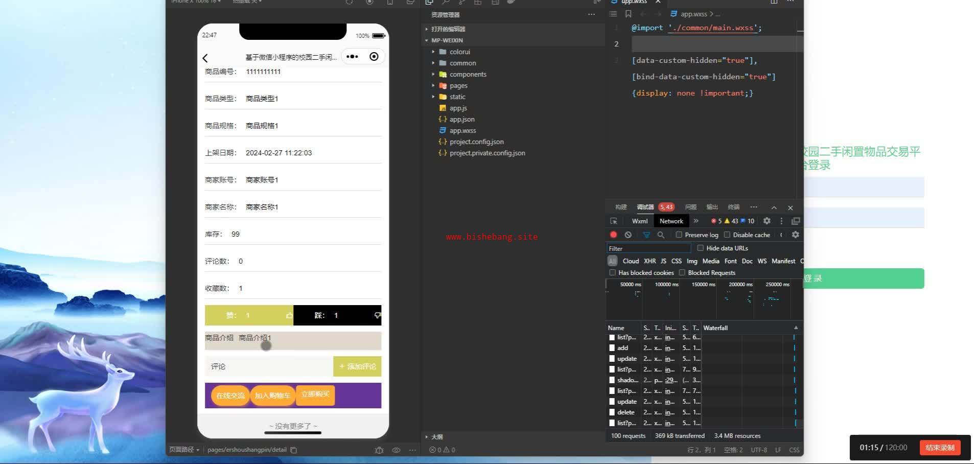Click the element inspector picker icon
Image resolution: width=974 pixels, height=464 pixels.
614,221
